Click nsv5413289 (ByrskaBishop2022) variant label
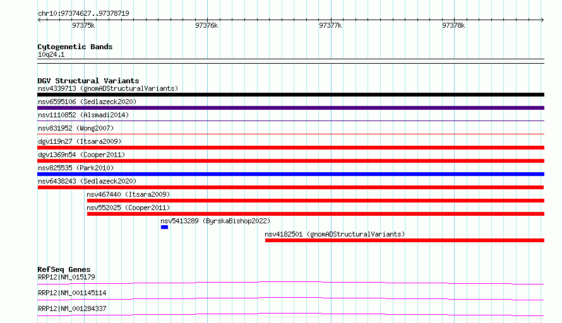562x323 pixels. click(x=215, y=221)
